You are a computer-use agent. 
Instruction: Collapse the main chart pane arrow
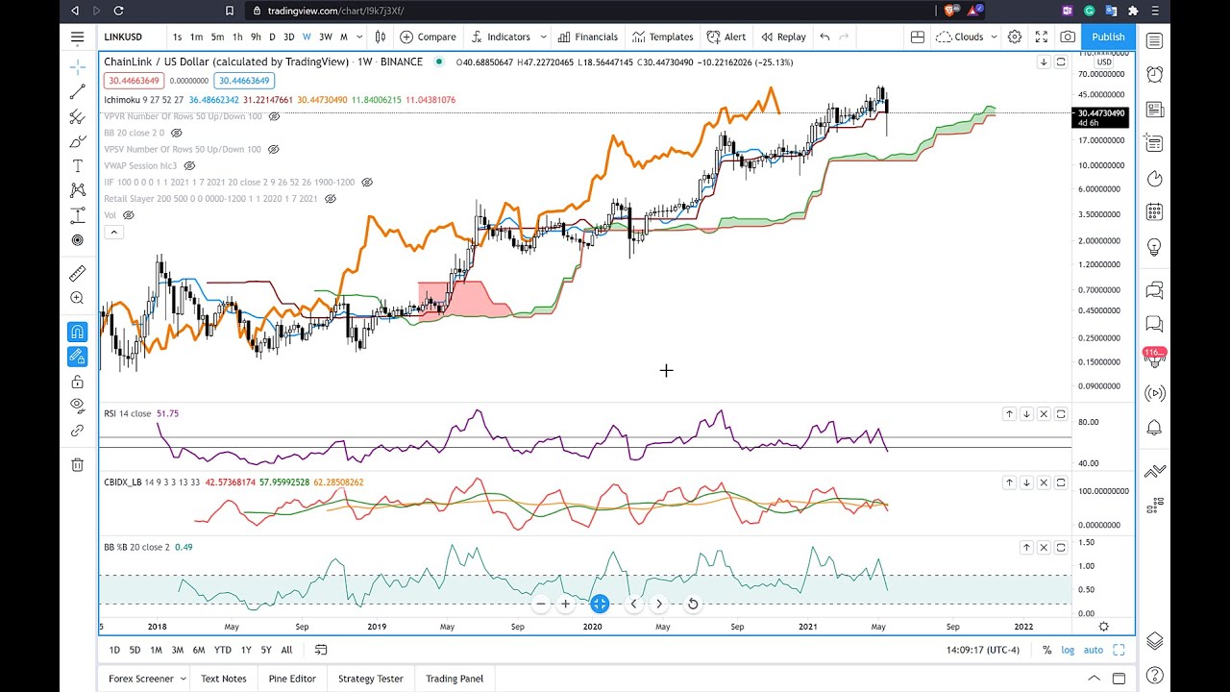point(1044,62)
